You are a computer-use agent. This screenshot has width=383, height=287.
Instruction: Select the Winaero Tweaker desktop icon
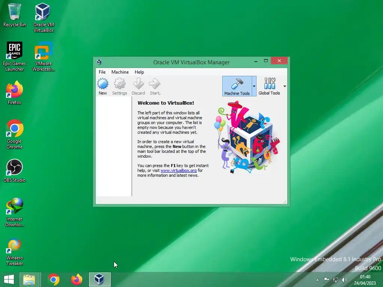(x=15, y=251)
